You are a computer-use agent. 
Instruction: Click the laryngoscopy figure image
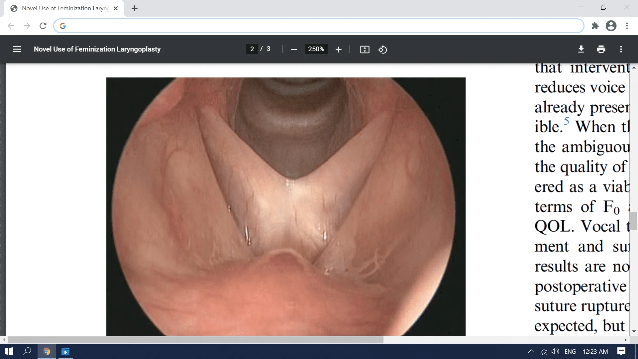pos(286,206)
